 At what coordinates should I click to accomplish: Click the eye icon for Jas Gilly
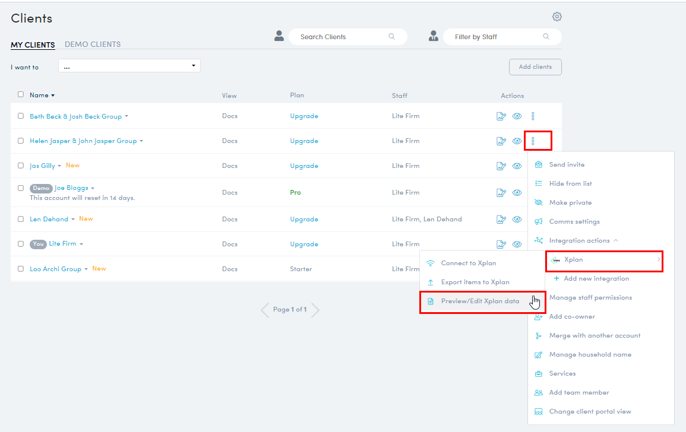[x=517, y=166]
